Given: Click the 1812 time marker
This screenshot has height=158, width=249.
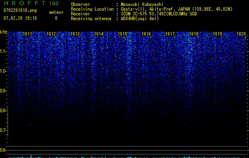Looking at the screenshot, I should coord(51,34).
